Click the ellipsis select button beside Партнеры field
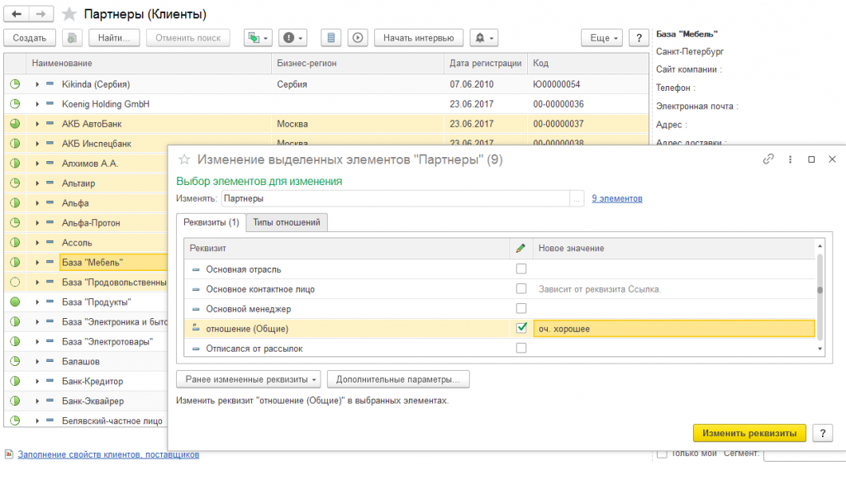This screenshot has width=846, height=480. click(x=577, y=198)
